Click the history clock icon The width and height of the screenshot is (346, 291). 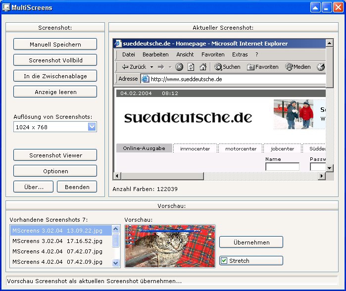[321, 67]
